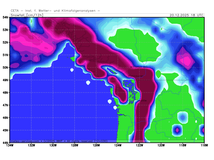Viewport: 214px width, 160px height.
Task: Click the 134W longitude axis label
Action: tap(10, 145)
